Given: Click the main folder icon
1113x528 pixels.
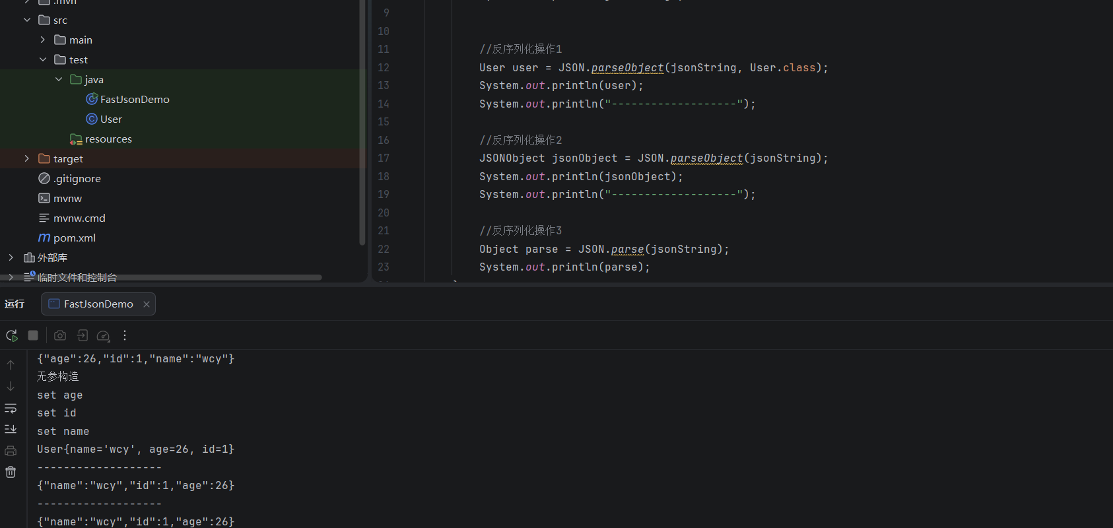Looking at the screenshot, I should (x=60, y=40).
